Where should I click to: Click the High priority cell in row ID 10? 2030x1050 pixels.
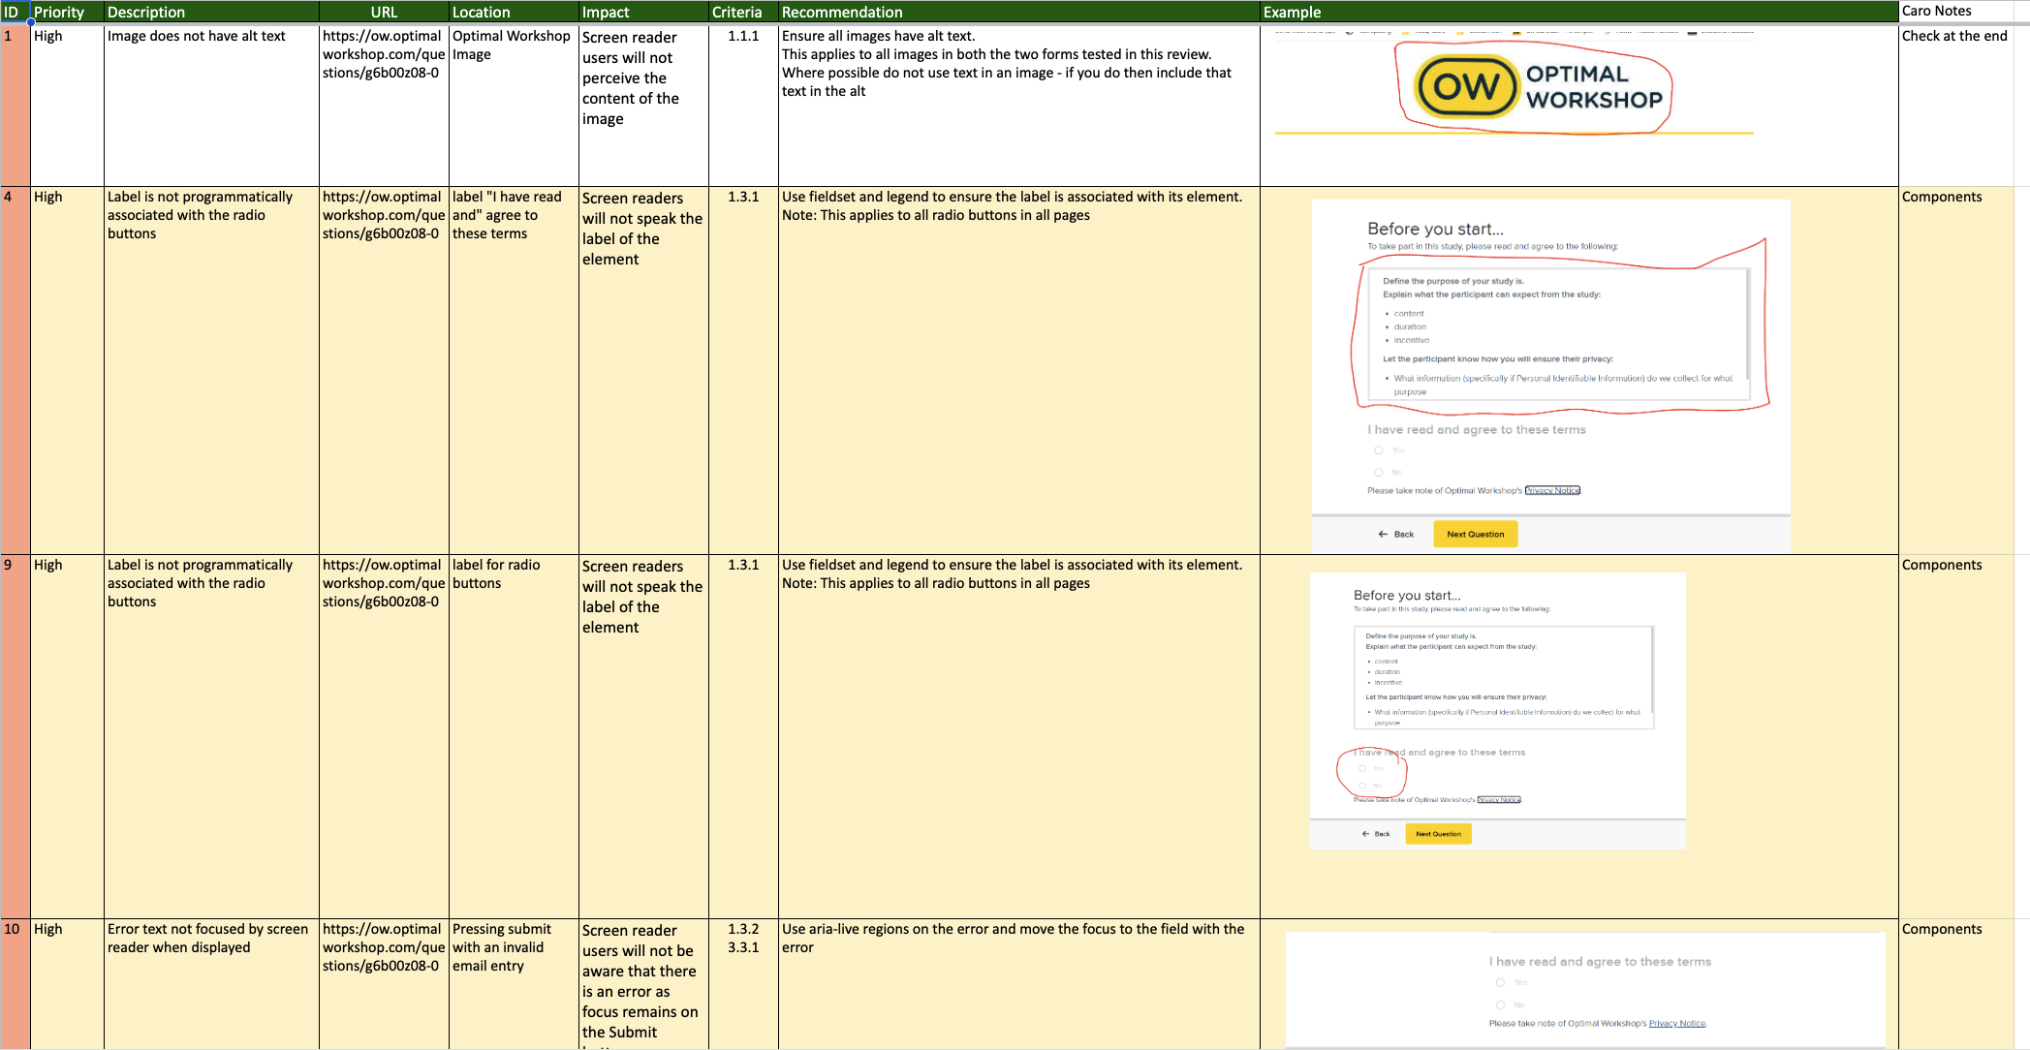[x=67, y=984]
